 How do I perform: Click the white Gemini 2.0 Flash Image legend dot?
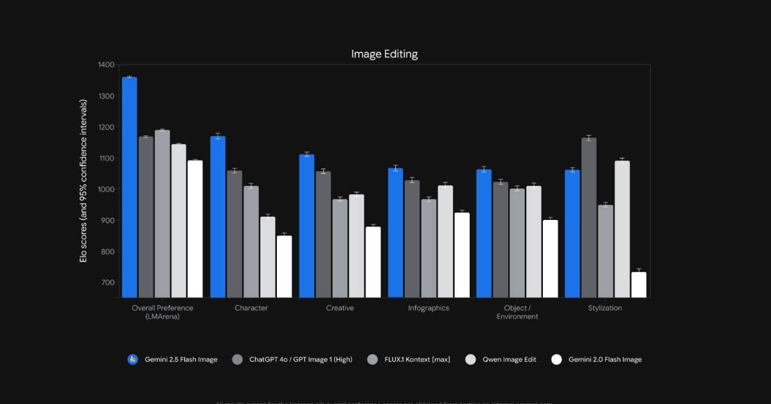pyautogui.click(x=556, y=360)
